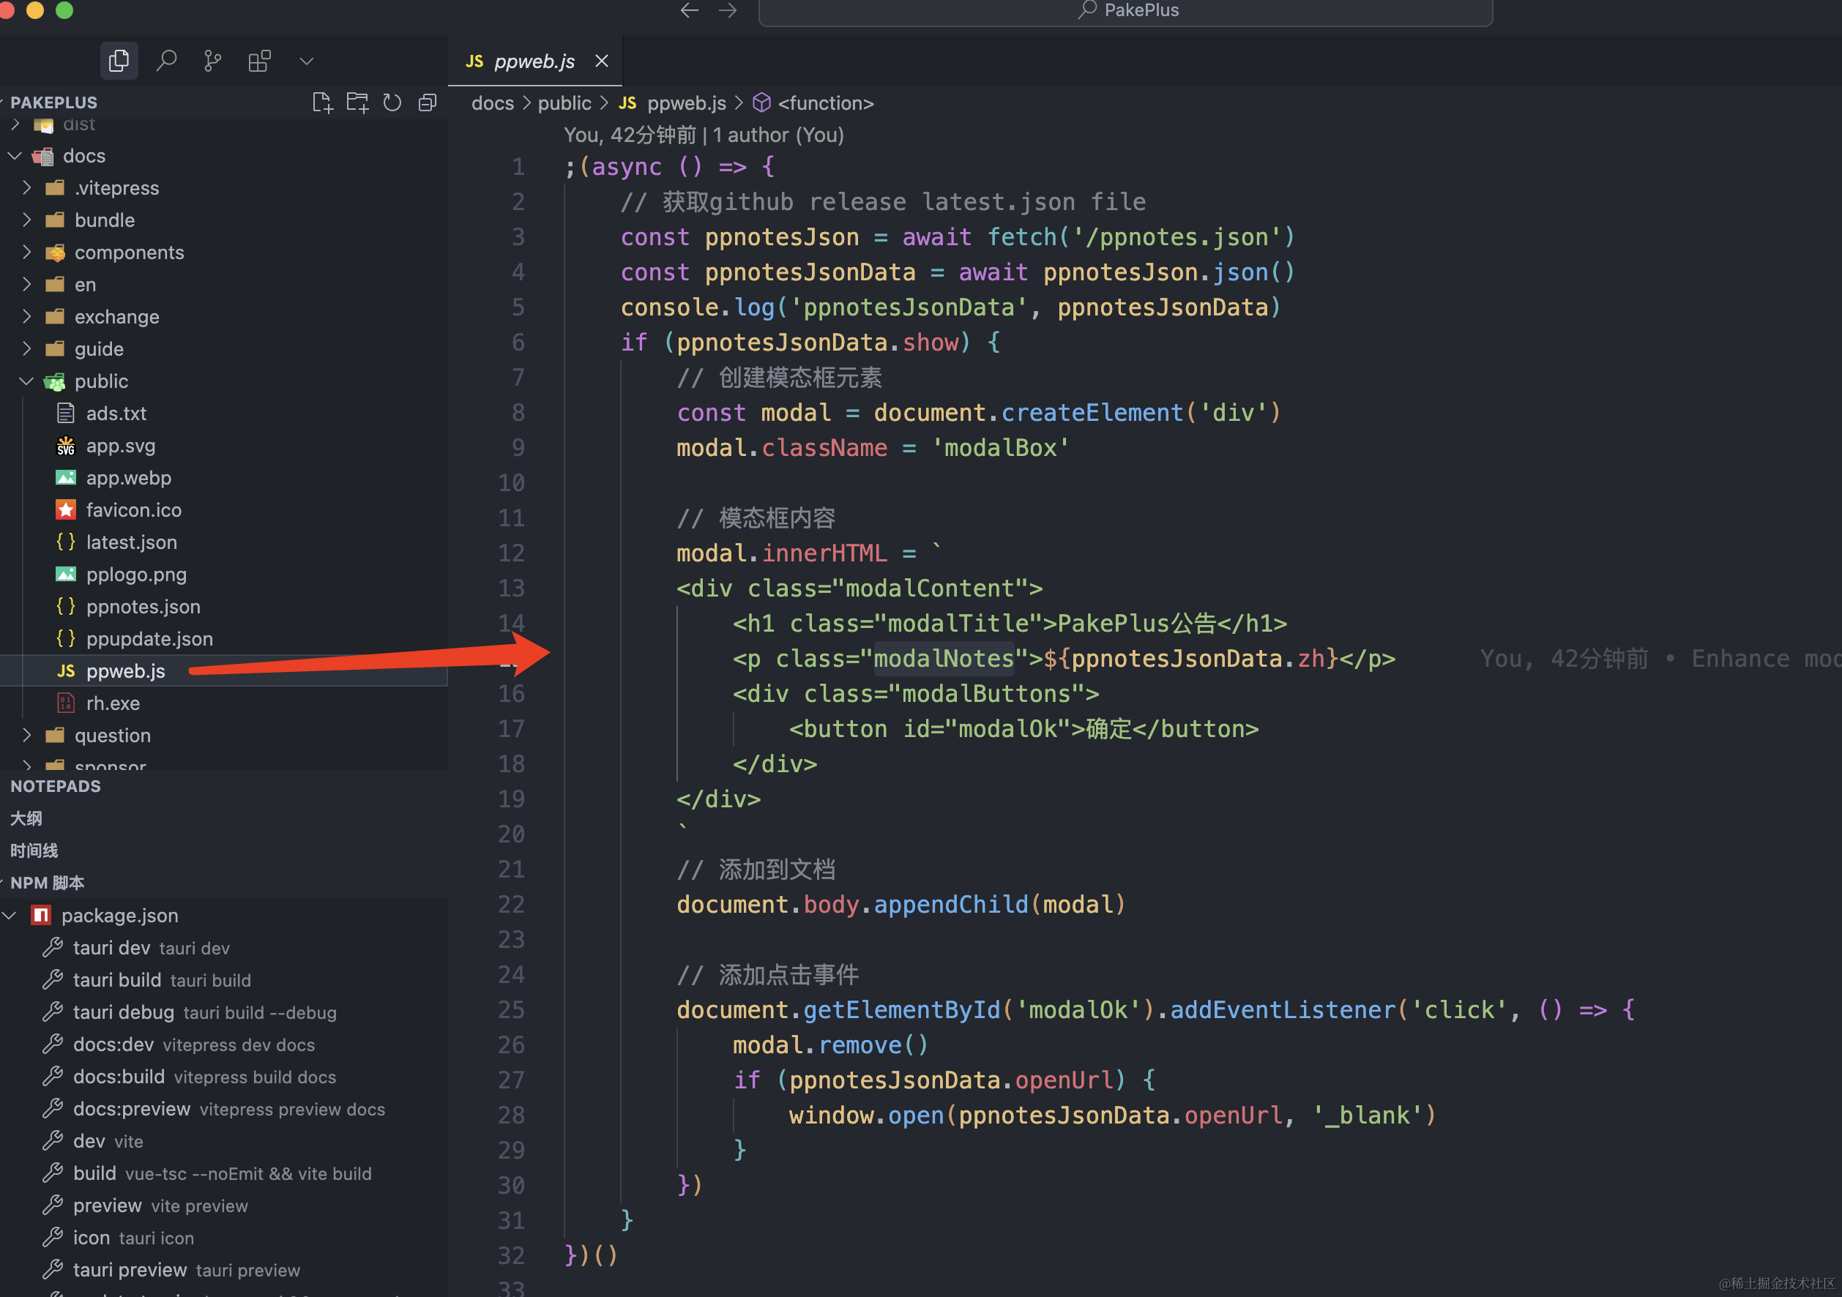This screenshot has height=1297, width=1842.
Task: Collapse all folders in explorer
Action: pos(428,102)
